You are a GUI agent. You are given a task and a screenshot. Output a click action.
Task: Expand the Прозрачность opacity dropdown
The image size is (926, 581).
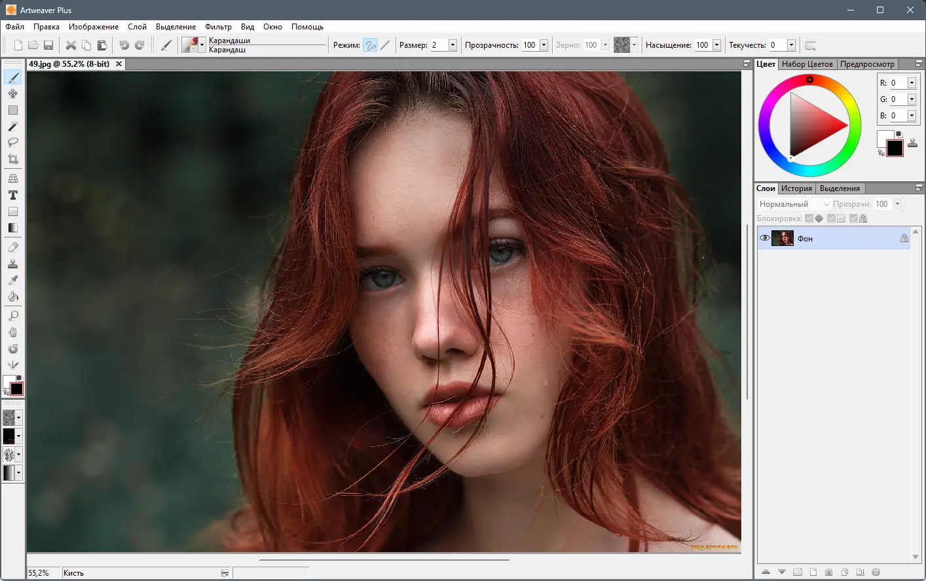pyautogui.click(x=544, y=45)
